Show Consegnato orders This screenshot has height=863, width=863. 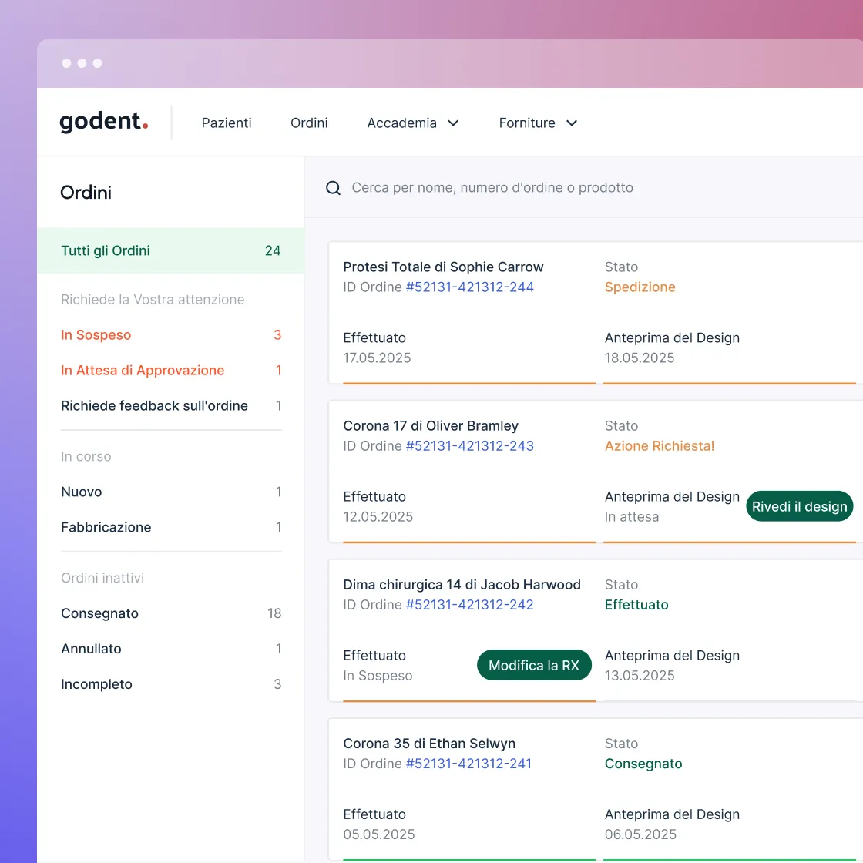(170, 613)
